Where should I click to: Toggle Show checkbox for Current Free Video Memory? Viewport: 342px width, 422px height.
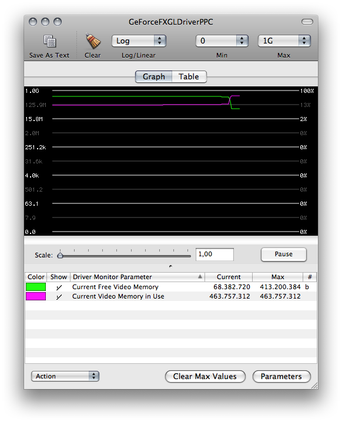[x=59, y=287]
